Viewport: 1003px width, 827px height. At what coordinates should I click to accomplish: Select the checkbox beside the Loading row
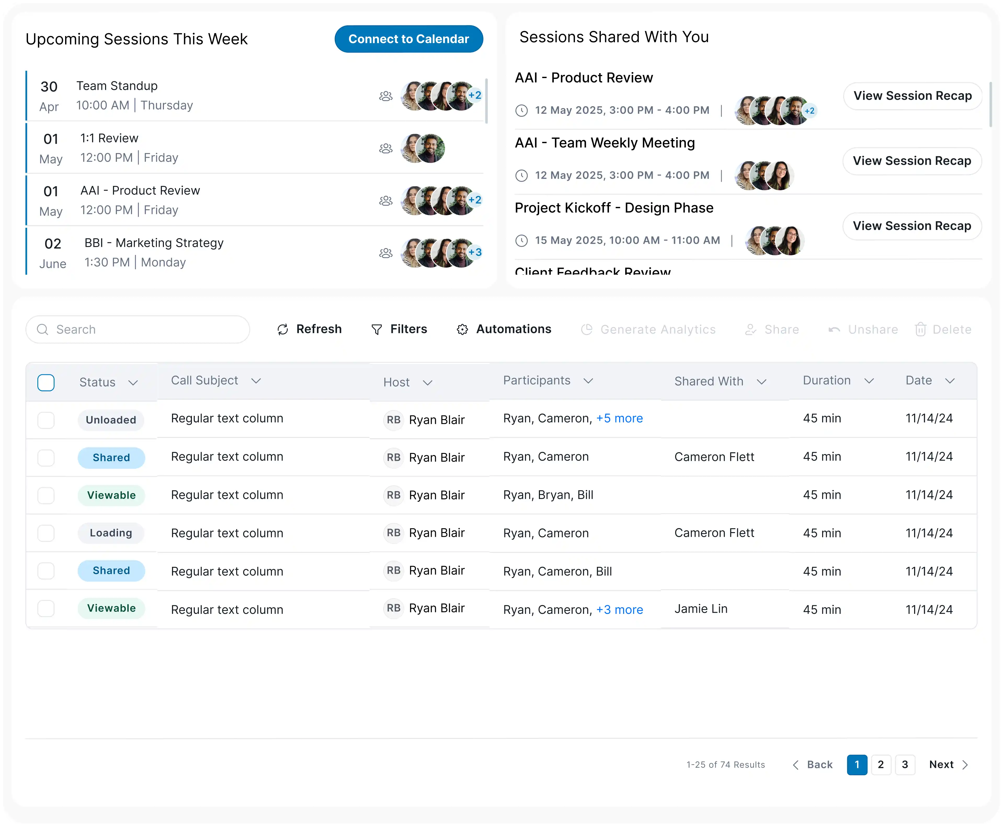[x=46, y=533]
